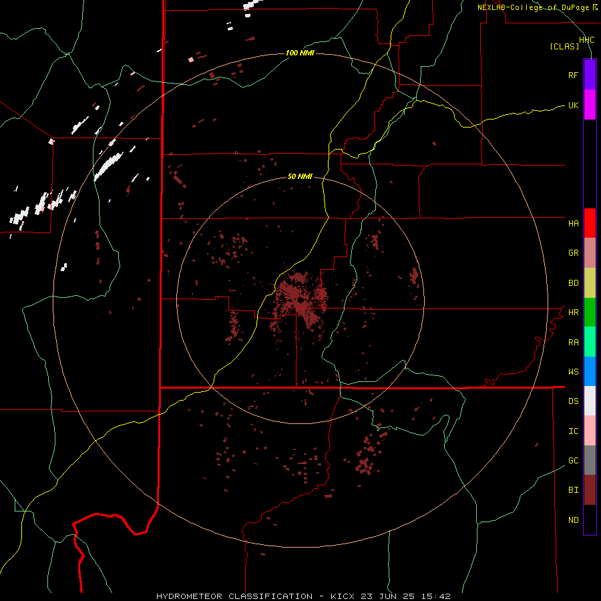Click the blue WS legend swatch
Viewport: 601px width, 601px height.
(590, 371)
